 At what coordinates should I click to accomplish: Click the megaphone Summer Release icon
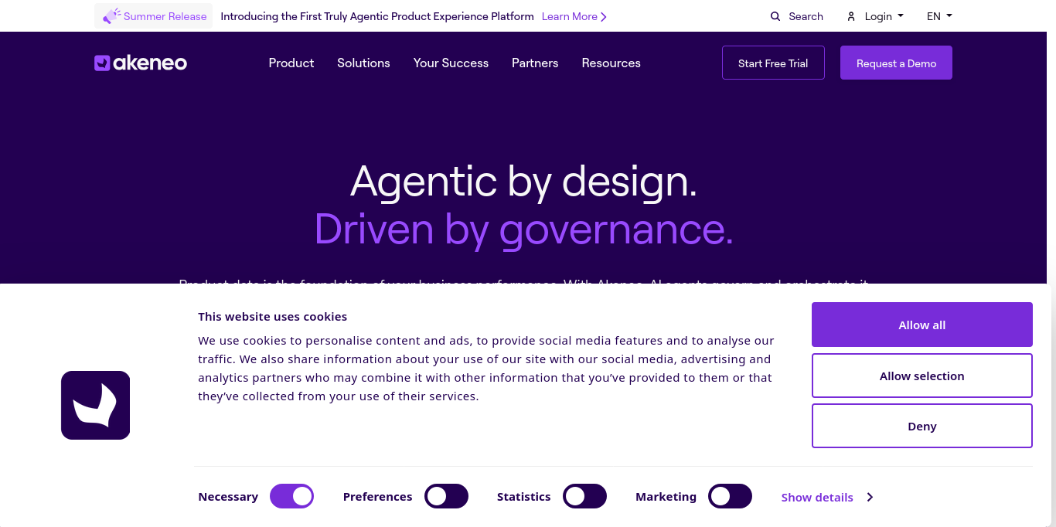coord(111,16)
